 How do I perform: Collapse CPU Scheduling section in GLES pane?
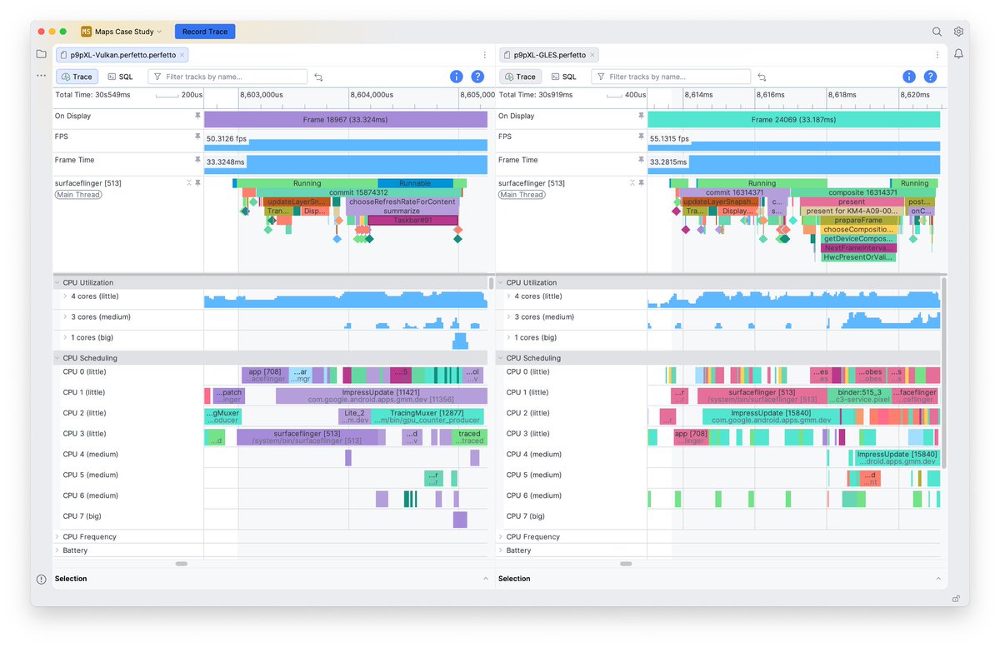501,358
